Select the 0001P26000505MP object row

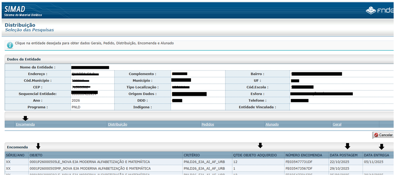click(90, 168)
